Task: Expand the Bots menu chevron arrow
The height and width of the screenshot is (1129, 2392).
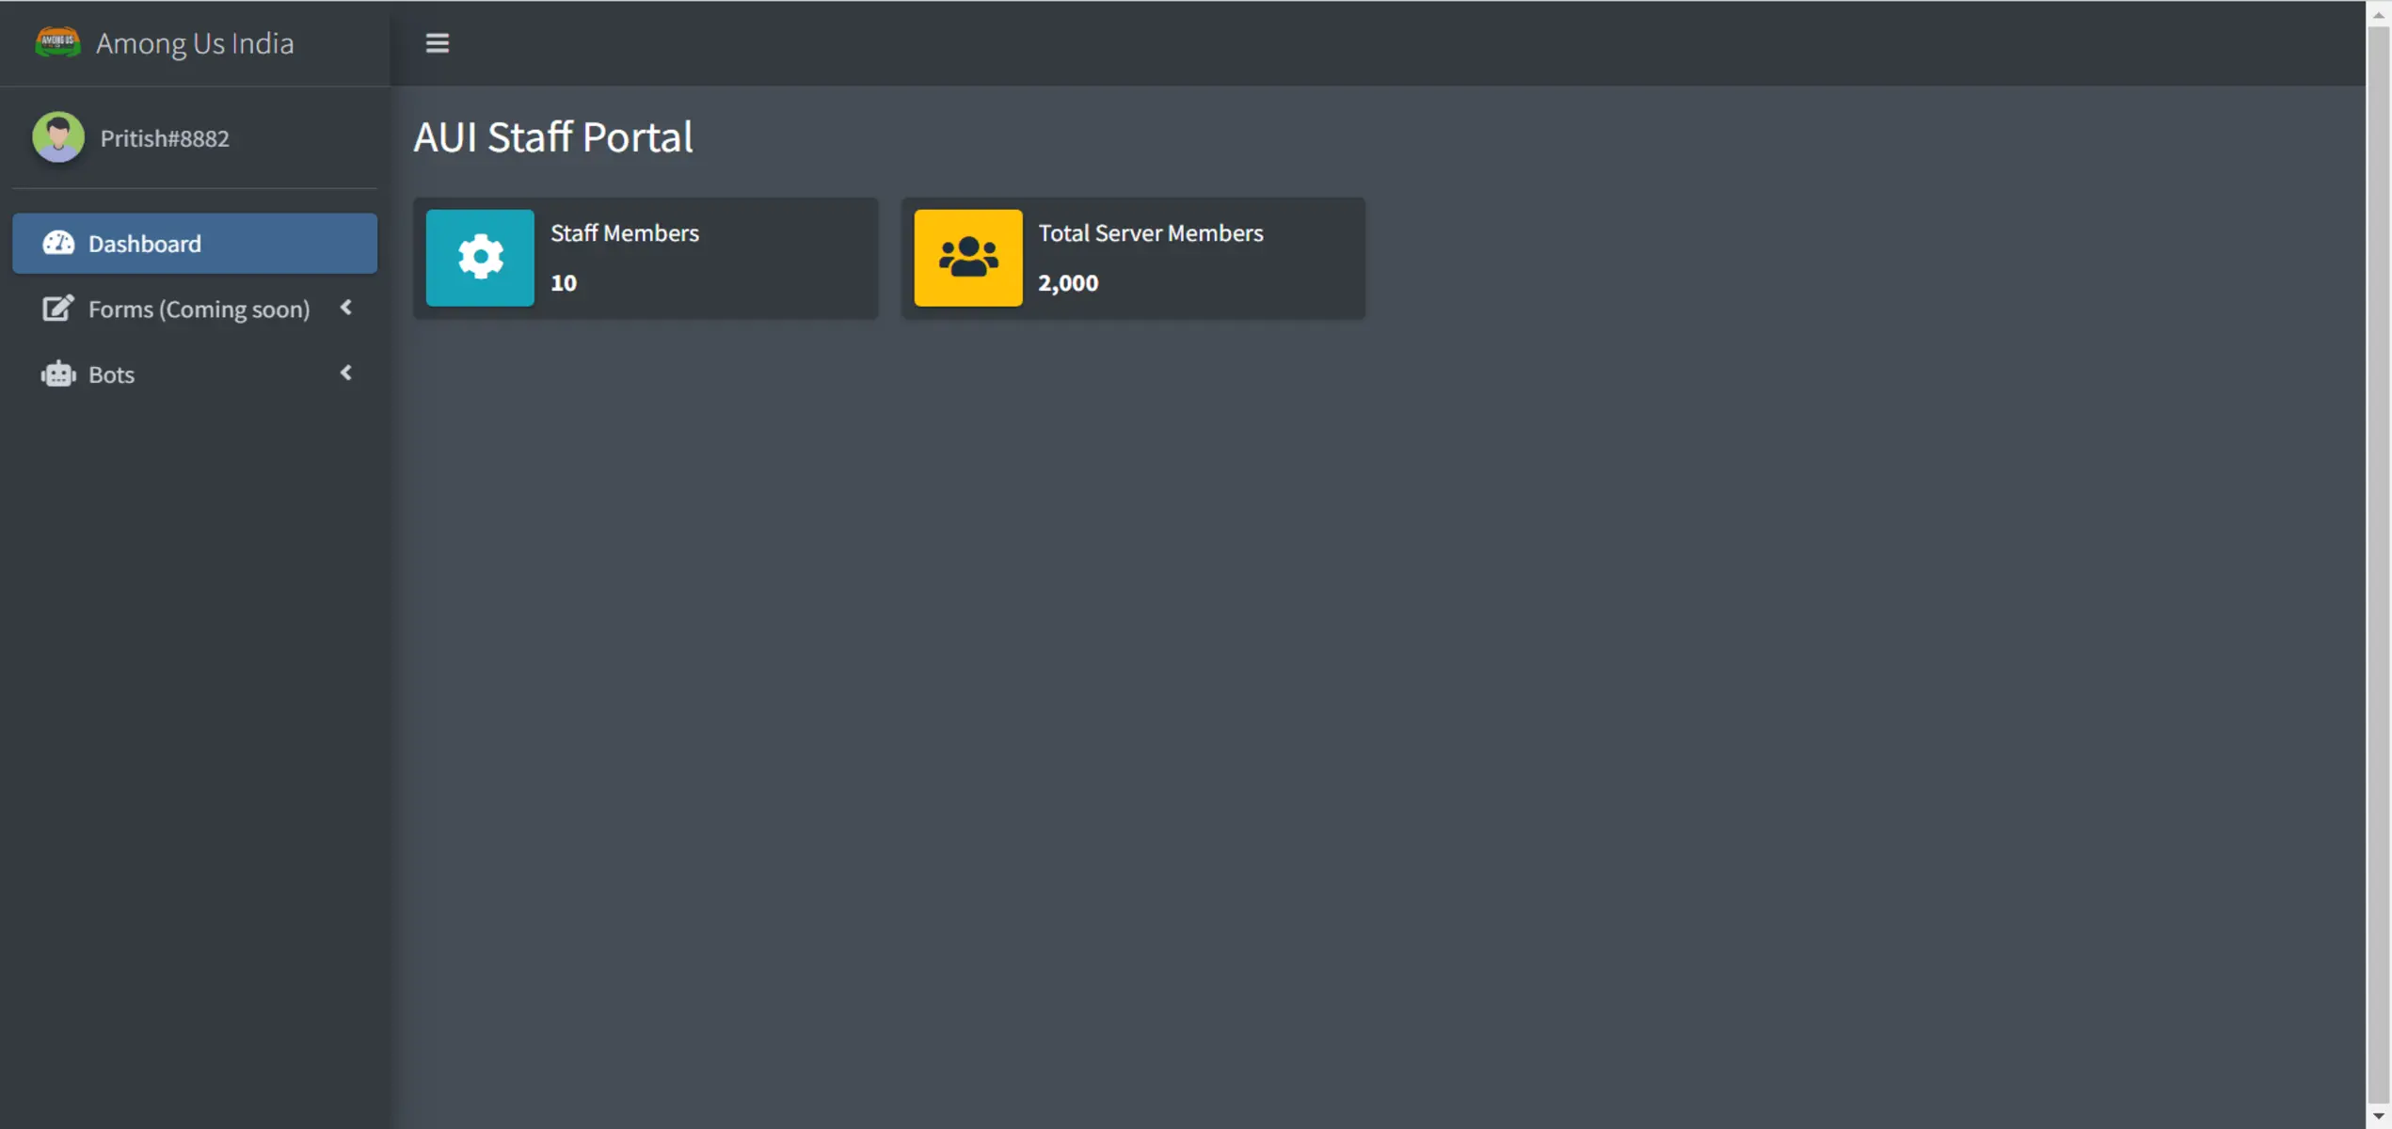Action: (346, 374)
